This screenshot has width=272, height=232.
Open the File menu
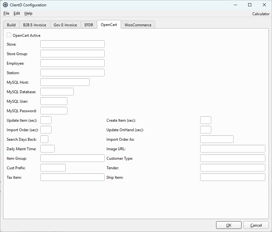pyautogui.click(x=6, y=13)
